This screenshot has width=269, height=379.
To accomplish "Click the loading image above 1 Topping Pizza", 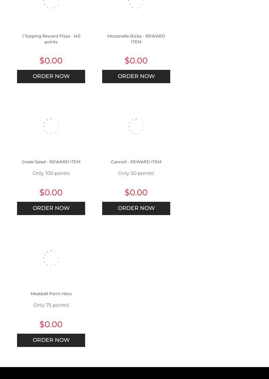I will click(x=51, y=3).
